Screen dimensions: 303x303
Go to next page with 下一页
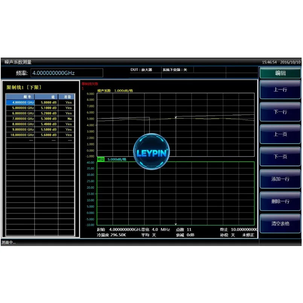[280, 157]
